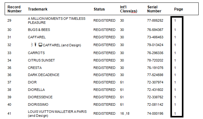Click the Trademark column header
This screenshot has width=203, height=119.
[x=38, y=9]
